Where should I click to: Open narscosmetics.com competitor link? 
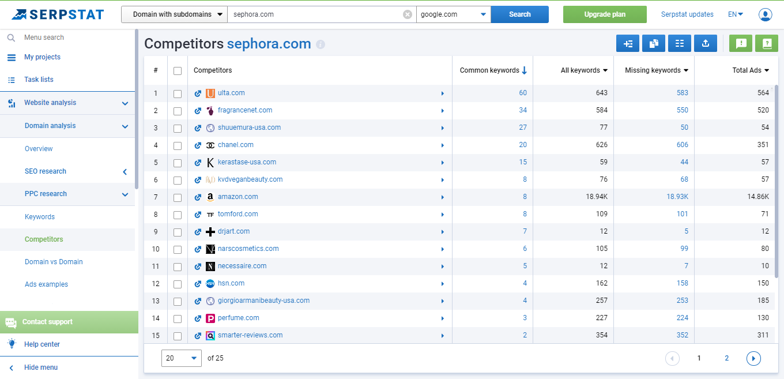(x=248, y=249)
